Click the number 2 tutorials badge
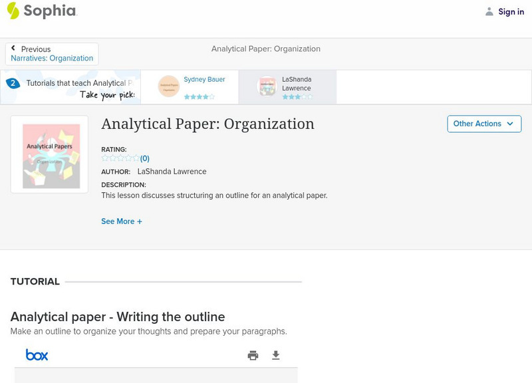Viewport: 532px width, 383px height. coord(12,83)
